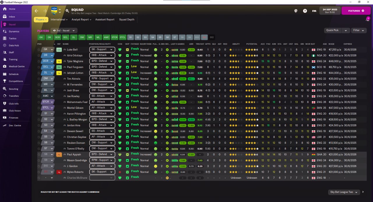Open the help question mark icon
This screenshot has width=373, height=202.
305,11
